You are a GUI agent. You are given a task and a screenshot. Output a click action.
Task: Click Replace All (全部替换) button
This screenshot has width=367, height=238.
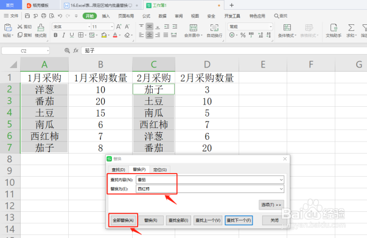point(124,220)
